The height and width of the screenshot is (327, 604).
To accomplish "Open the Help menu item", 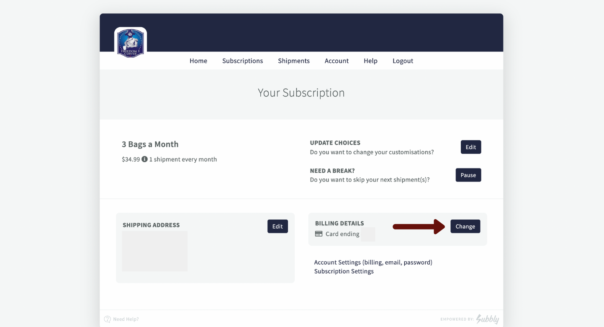I will point(370,61).
